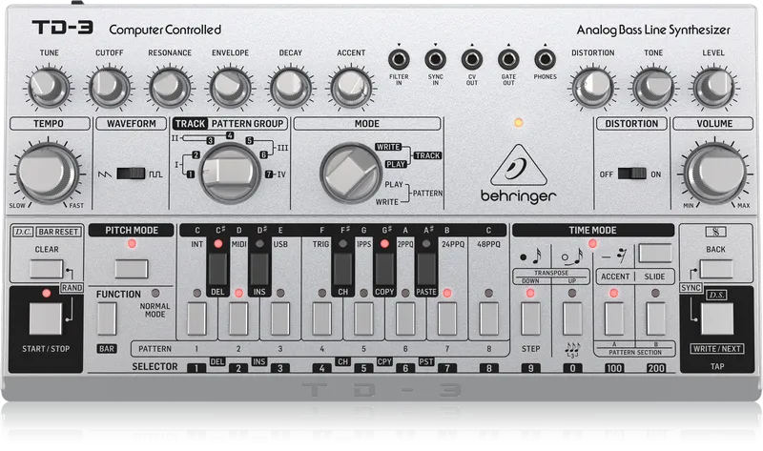Click the START/STOP red LED
This screenshot has width=763, height=451.
coord(46,293)
